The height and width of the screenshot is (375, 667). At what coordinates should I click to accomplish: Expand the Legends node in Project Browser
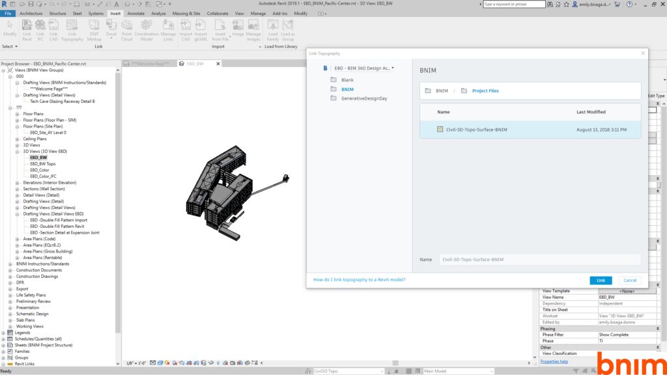coord(4,333)
